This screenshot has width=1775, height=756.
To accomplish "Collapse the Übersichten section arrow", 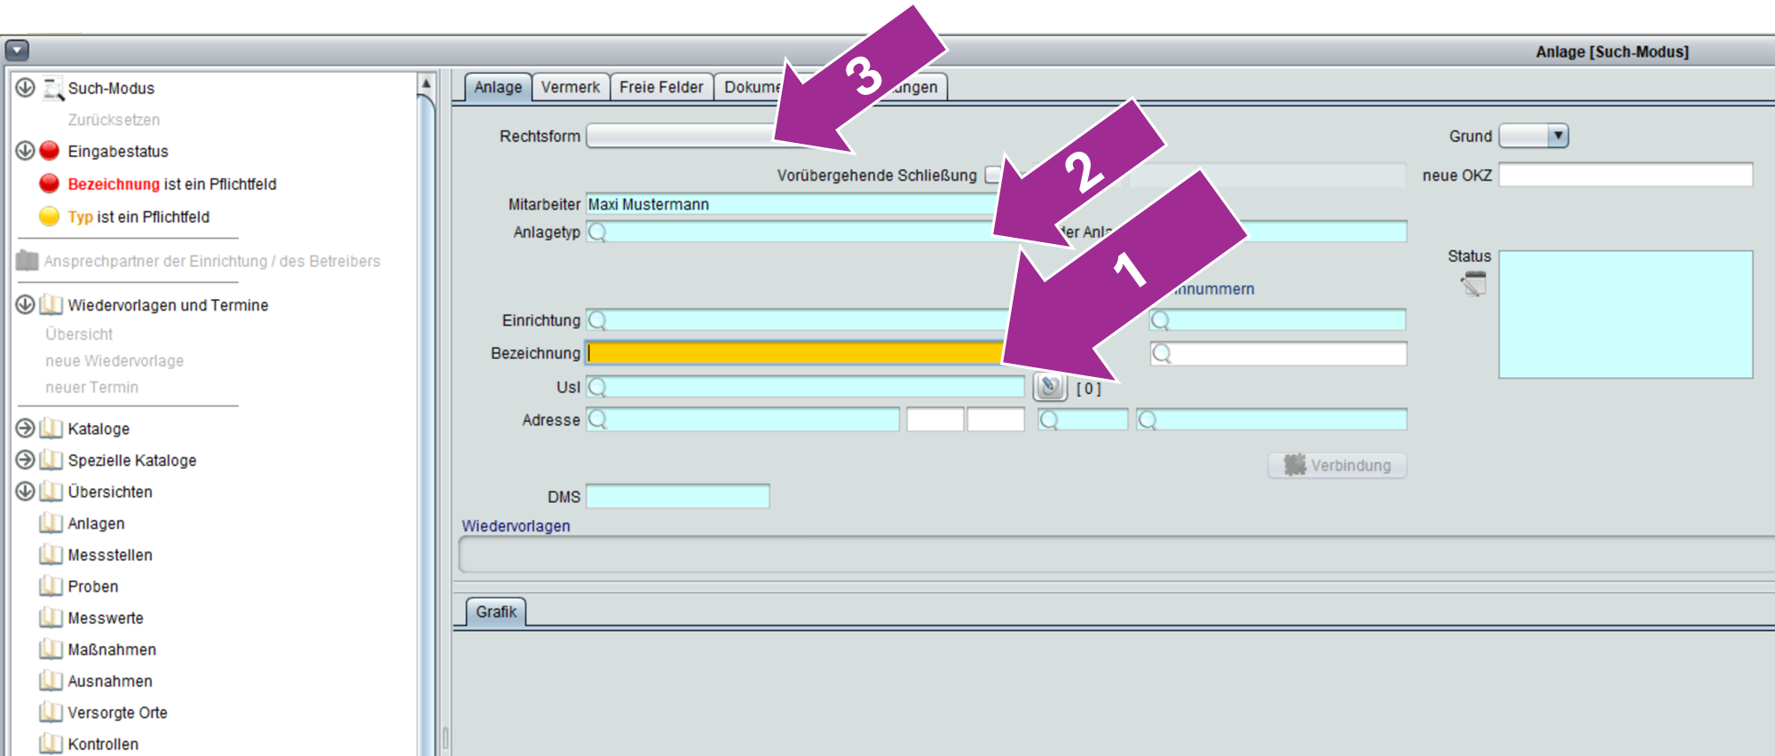I will (x=25, y=491).
